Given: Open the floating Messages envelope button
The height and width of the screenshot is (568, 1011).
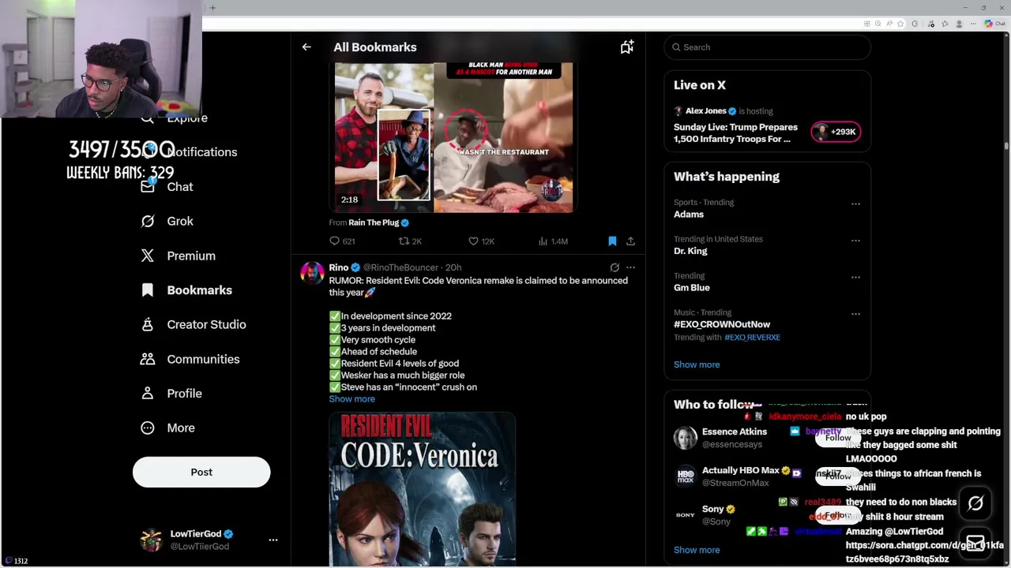Looking at the screenshot, I should [975, 544].
